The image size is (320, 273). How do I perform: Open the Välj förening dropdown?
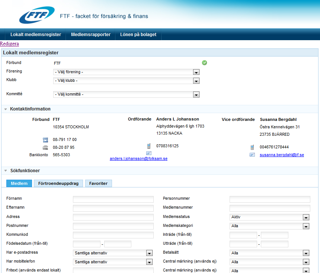[x=127, y=72]
